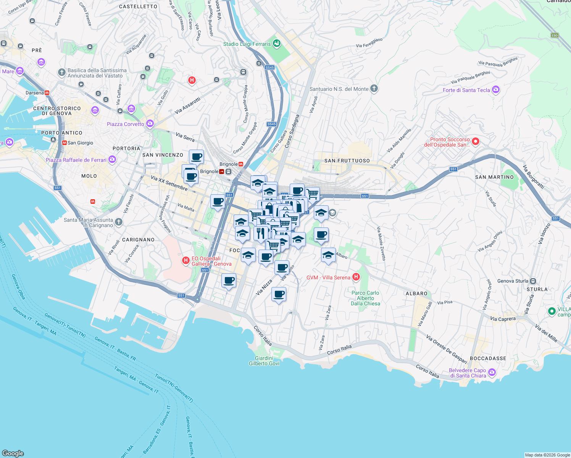Click the Forte di Santa Tecla marker
The image size is (571, 458).
point(495,90)
